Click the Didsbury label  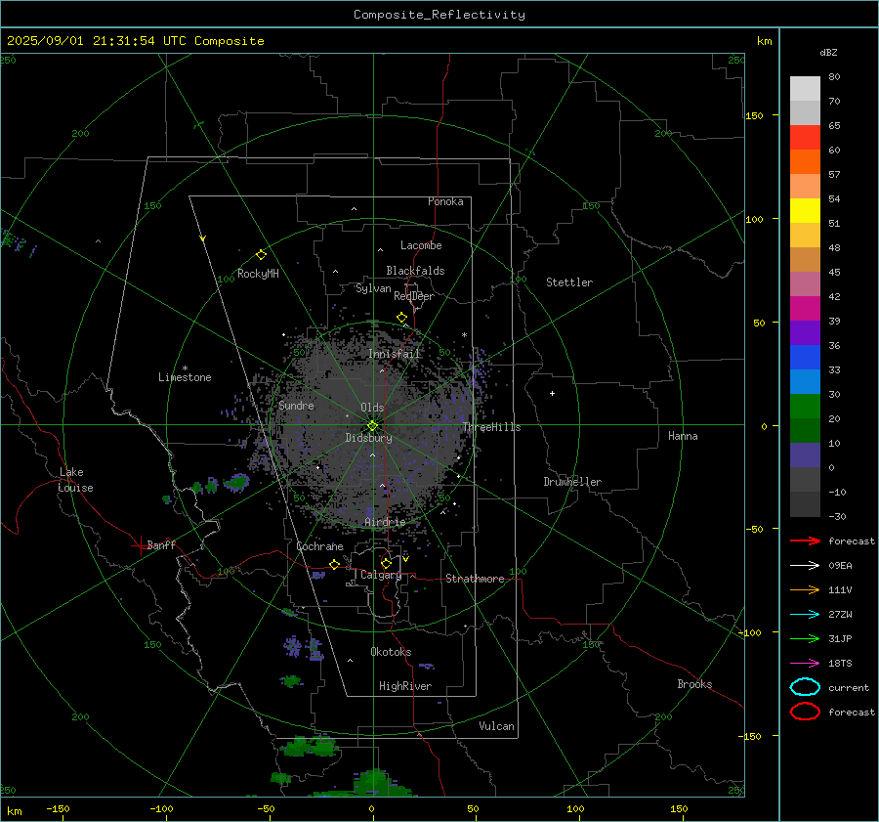pyautogui.click(x=368, y=438)
